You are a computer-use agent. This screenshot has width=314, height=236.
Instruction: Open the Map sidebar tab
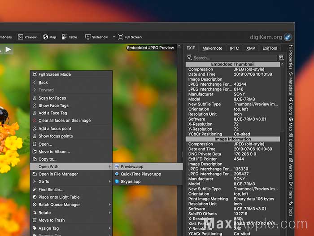click(x=291, y=124)
